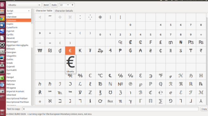Image resolution: width=208 pixels, height=116 pixels.
Task: Select the degree Fahrenheit character
Action: click(160, 76)
